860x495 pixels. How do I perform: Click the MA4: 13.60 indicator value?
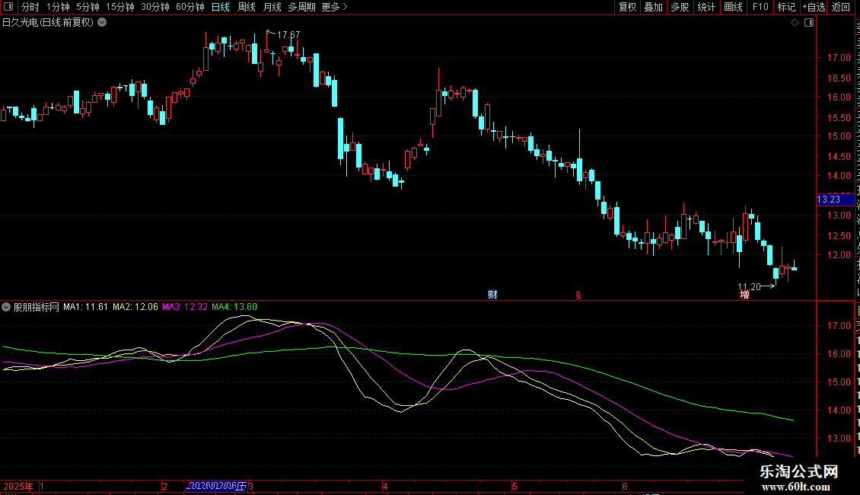coord(234,307)
